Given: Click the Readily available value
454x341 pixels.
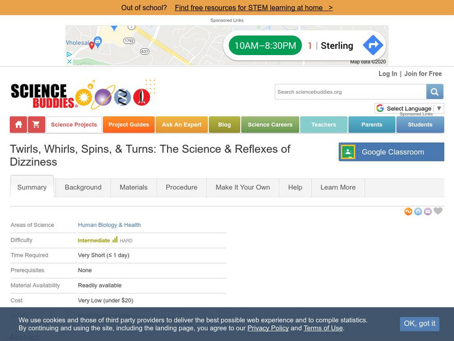Looking at the screenshot, I should pos(100,285).
